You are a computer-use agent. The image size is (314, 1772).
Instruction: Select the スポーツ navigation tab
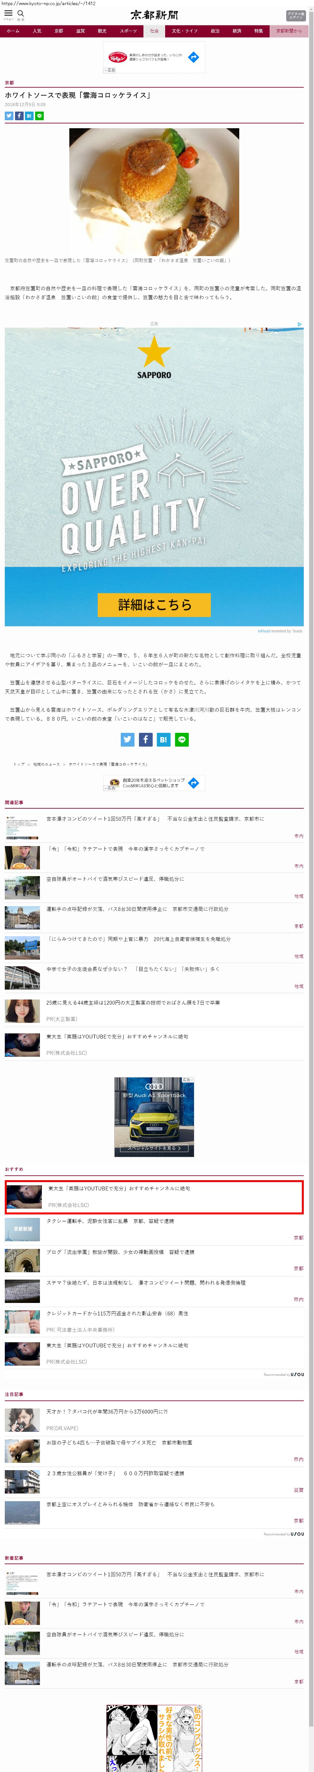coord(128,31)
